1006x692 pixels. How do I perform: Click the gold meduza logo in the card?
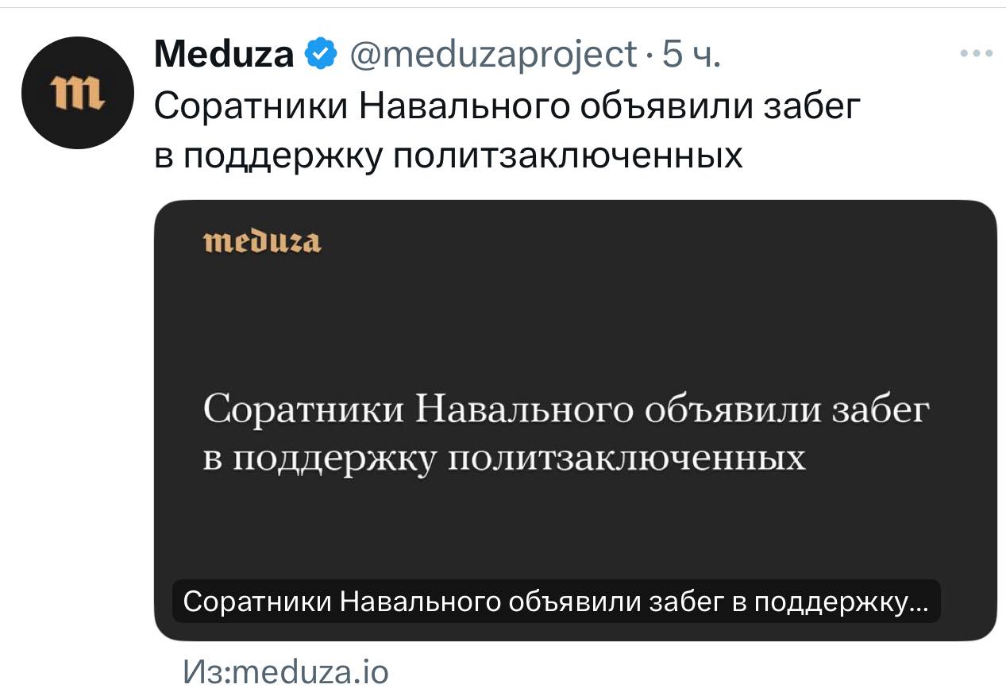click(x=263, y=241)
